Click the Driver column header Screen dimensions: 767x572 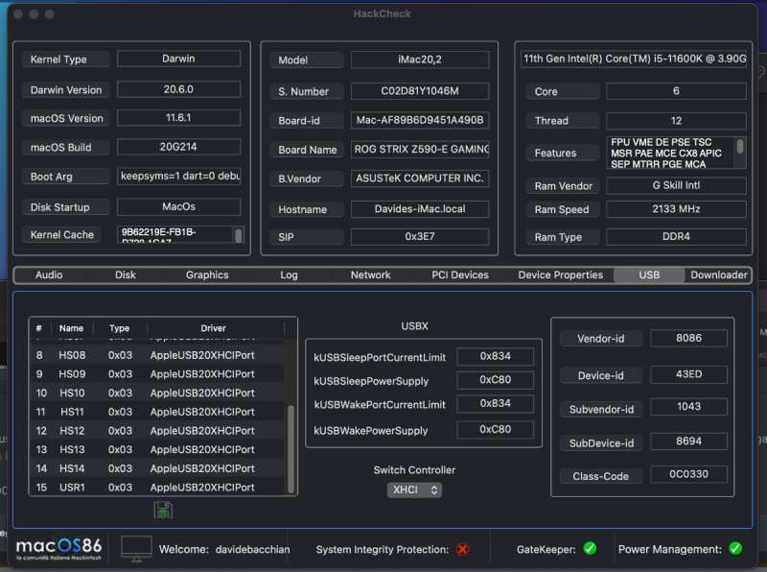[213, 328]
